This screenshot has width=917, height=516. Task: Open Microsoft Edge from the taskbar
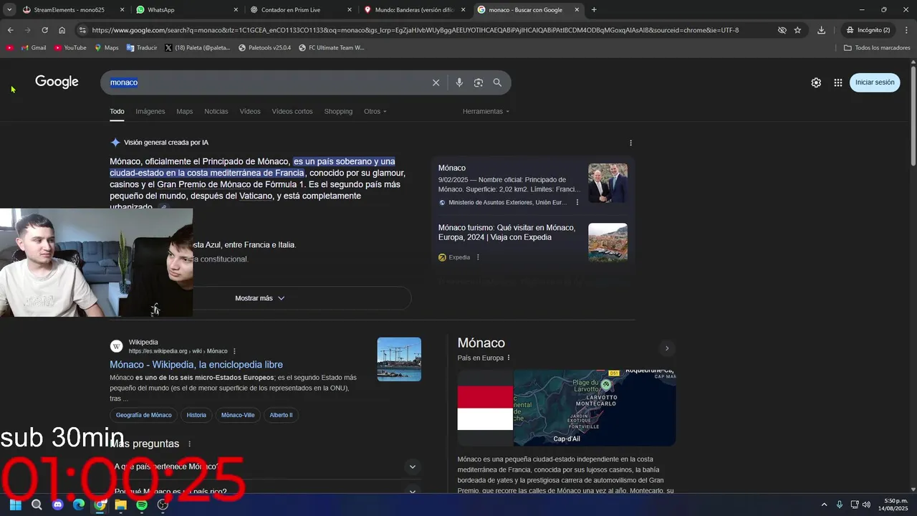[79, 505]
